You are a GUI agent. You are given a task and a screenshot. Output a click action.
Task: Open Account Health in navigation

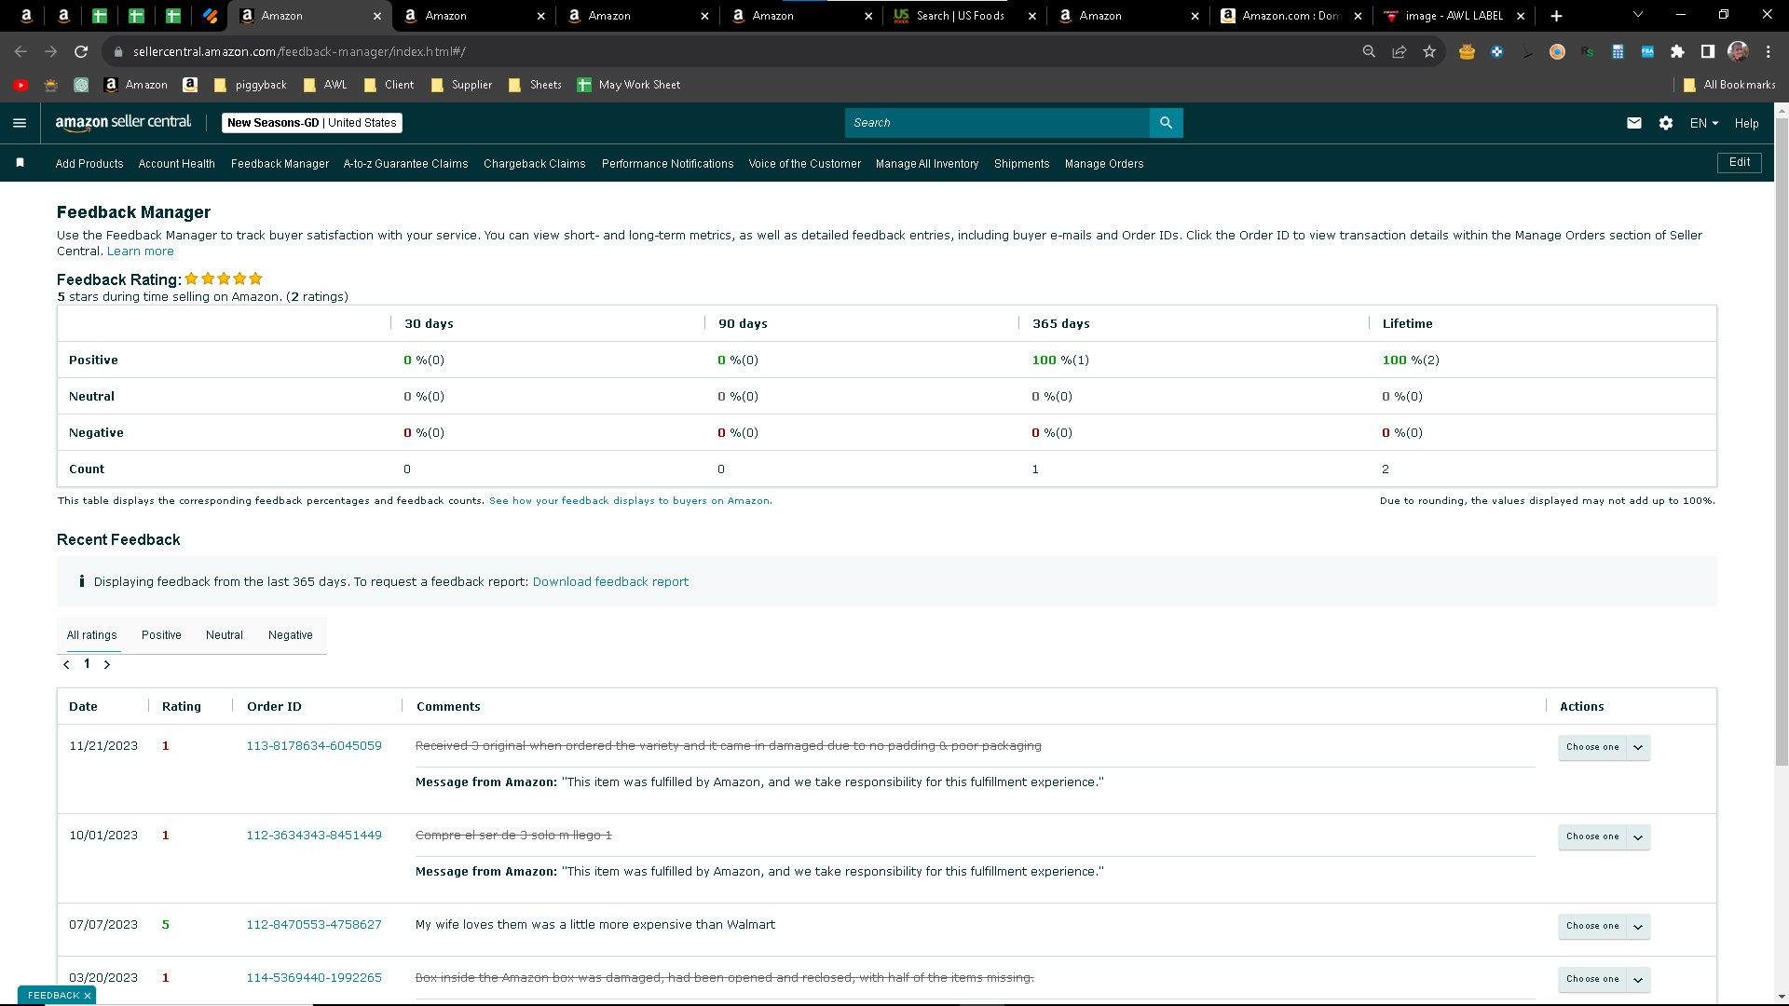click(177, 164)
